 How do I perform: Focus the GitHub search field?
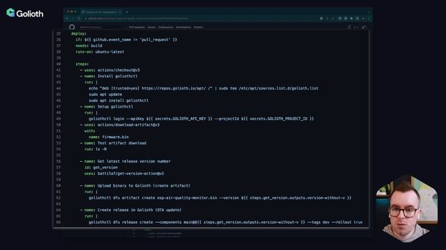100,27
